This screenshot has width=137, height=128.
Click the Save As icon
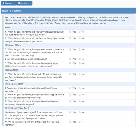(3, 3)
